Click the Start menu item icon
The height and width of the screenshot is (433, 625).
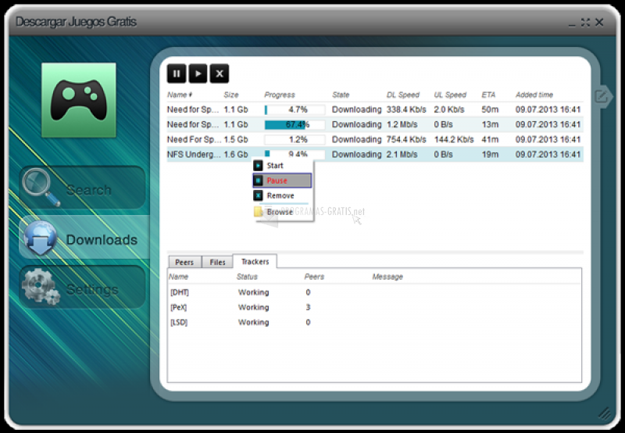point(259,166)
